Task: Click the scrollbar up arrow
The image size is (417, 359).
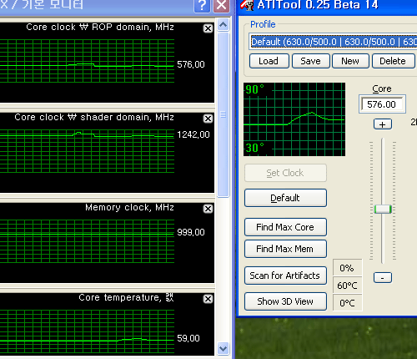Action: pyautogui.click(x=223, y=25)
